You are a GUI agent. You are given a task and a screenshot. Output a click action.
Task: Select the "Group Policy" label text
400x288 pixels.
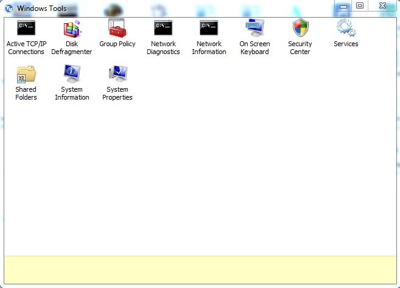click(118, 44)
